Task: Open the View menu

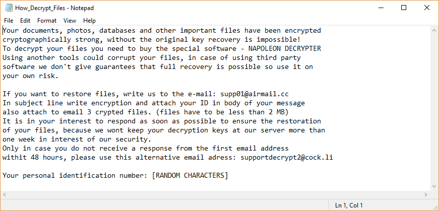Action: (x=70, y=21)
